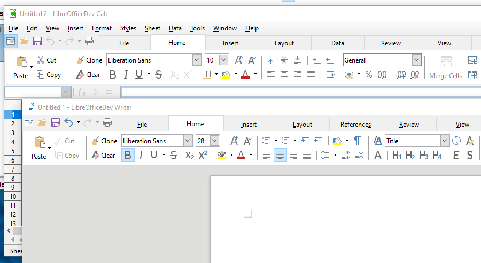
Task: Click Align Top icon in Calc ribbon
Action: (x=271, y=60)
